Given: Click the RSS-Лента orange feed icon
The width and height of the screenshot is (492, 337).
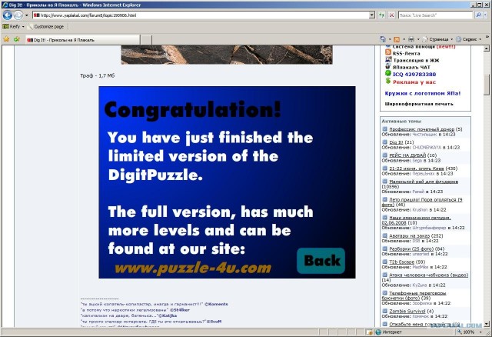Looking at the screenshot, I should pos(388,52).
